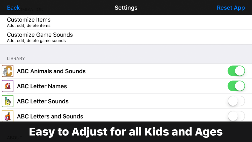Tap the 'Add, edit, delete items' subtitle
Screen dimensions: 252x142
point(29,25)
